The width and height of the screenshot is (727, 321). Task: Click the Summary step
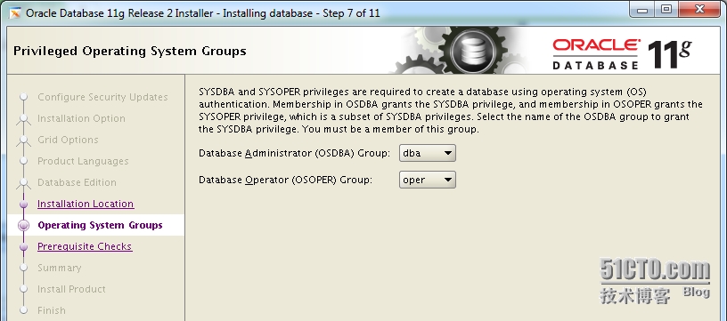click(59, 268)
